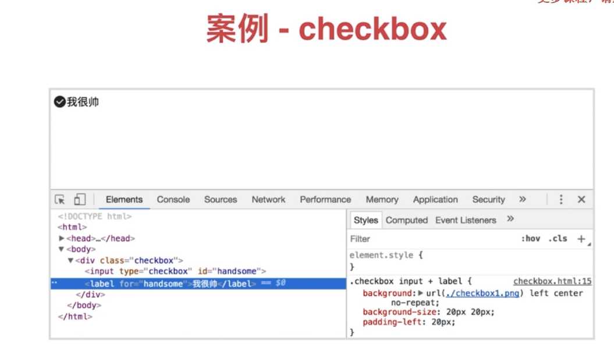Viewport: 614px width, 351px height.
Task: Open the Network tab
Action: [x=268, y=200]
